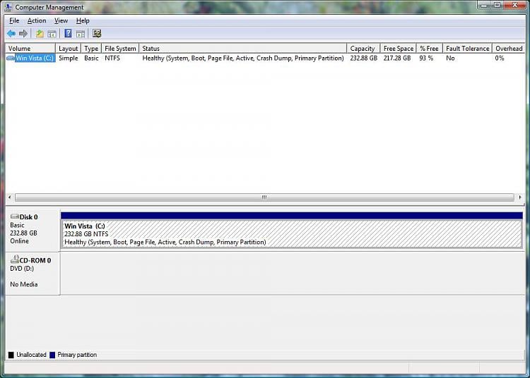Sort by the Capacity column header
The height and width of the screenshot is (378, 530).
[364, 48]
